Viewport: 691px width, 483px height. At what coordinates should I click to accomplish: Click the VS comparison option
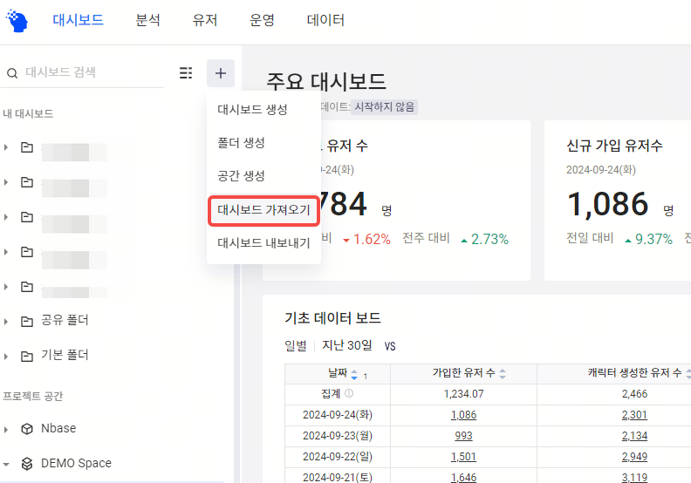pos(390,346)
